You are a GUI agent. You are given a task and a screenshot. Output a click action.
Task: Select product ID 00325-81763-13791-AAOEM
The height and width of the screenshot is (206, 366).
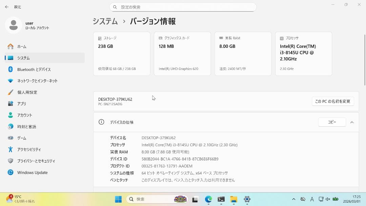[167, 166]
